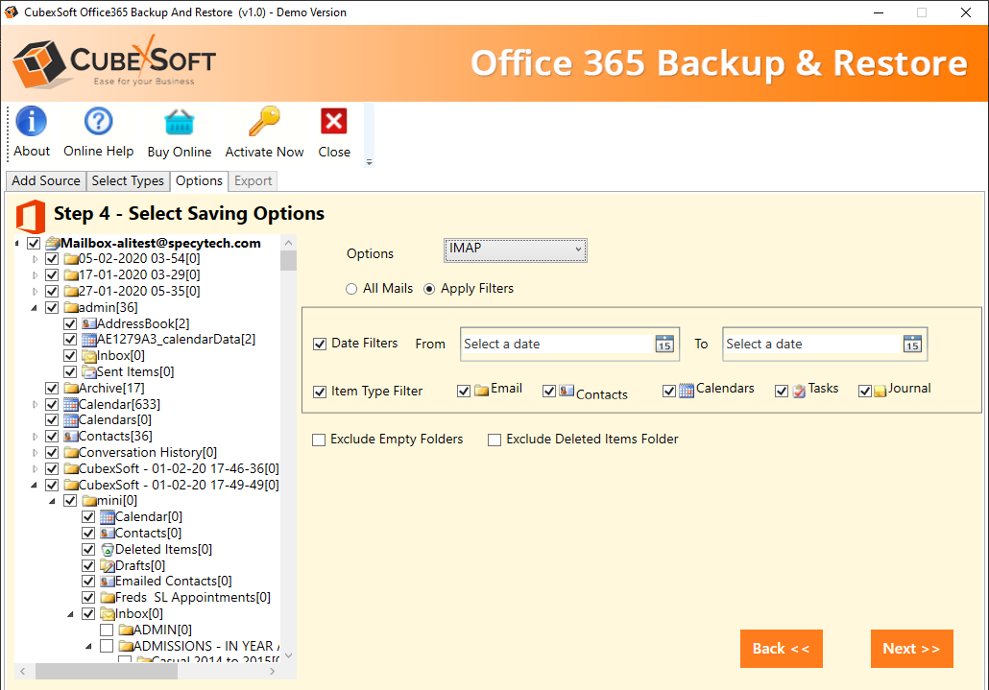Open the From date calendar picker icon
This screenshot has height=690, width=989.
(x=664, y=345)
